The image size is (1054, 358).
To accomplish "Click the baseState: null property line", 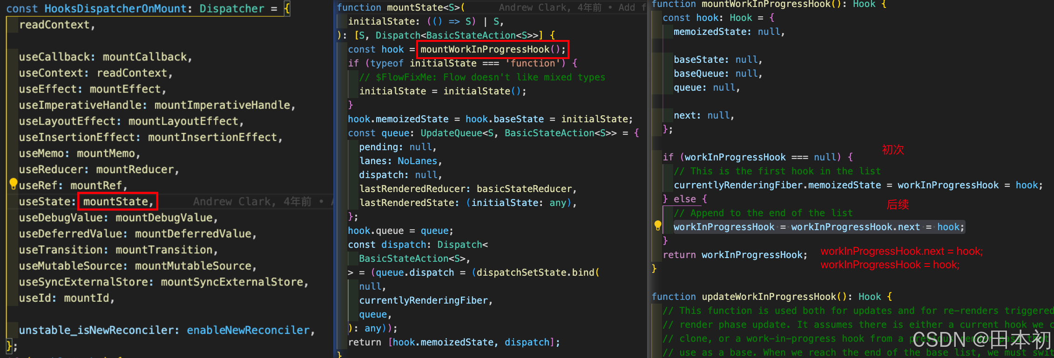I will point(718,60).
